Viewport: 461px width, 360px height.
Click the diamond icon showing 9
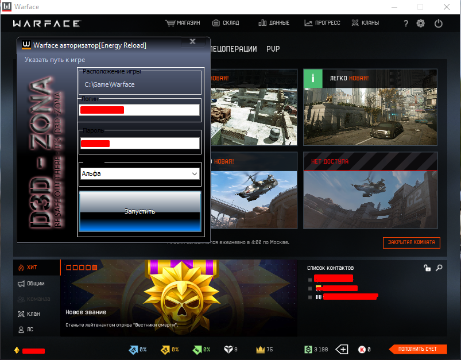[x=228, y=350]
